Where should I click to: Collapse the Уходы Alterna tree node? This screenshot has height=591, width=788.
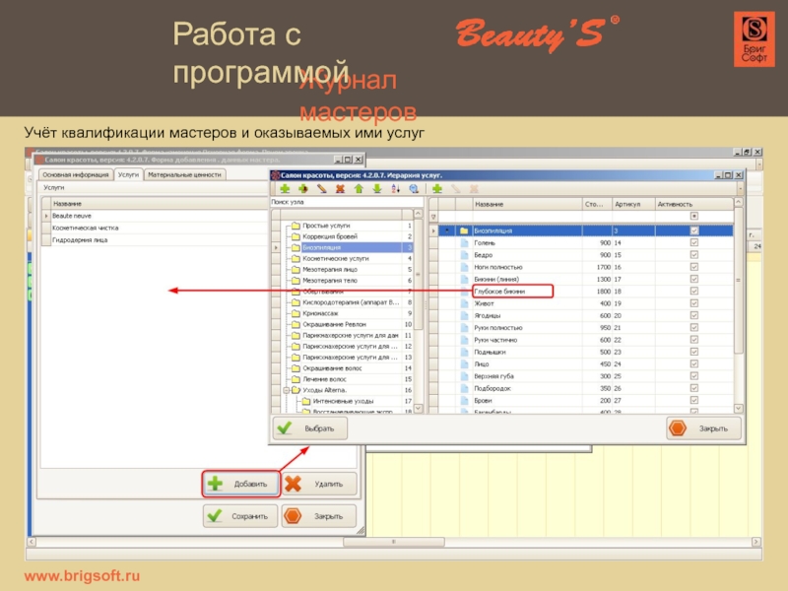[x=286, y=390]
